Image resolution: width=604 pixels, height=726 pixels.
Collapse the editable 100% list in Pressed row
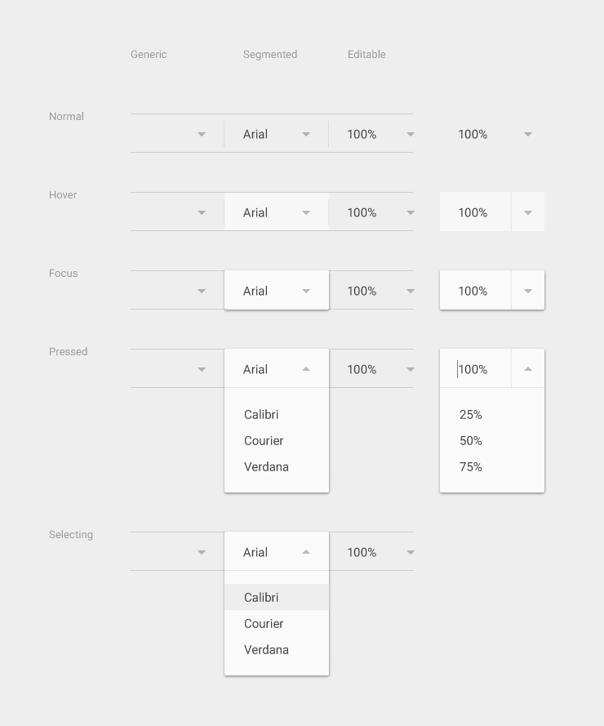tap(528, 369)
